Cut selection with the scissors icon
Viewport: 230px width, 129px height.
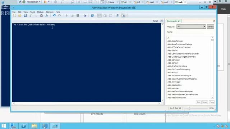tap(31, 16)
